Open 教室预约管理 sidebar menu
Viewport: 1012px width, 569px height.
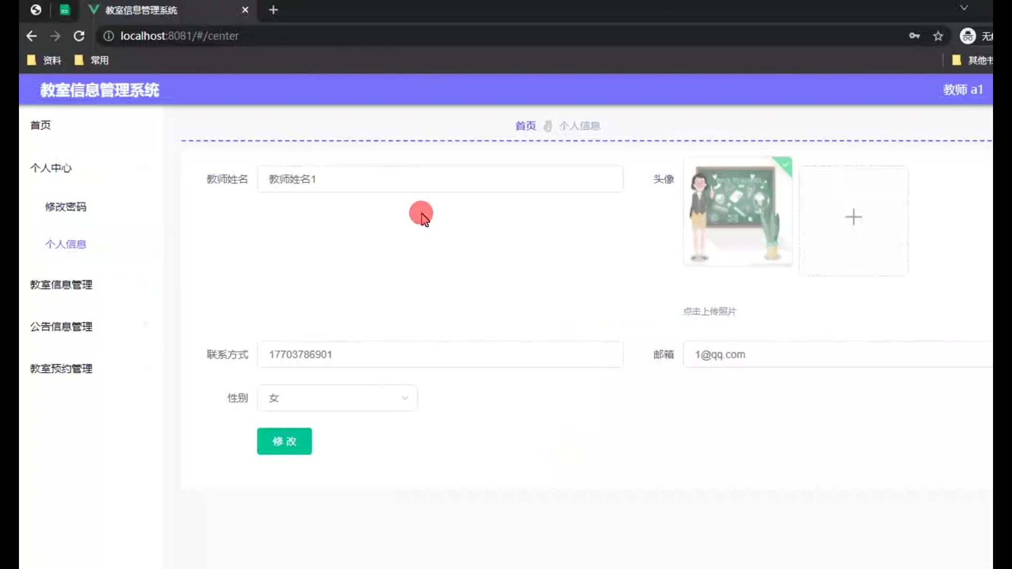pos(61,369)
